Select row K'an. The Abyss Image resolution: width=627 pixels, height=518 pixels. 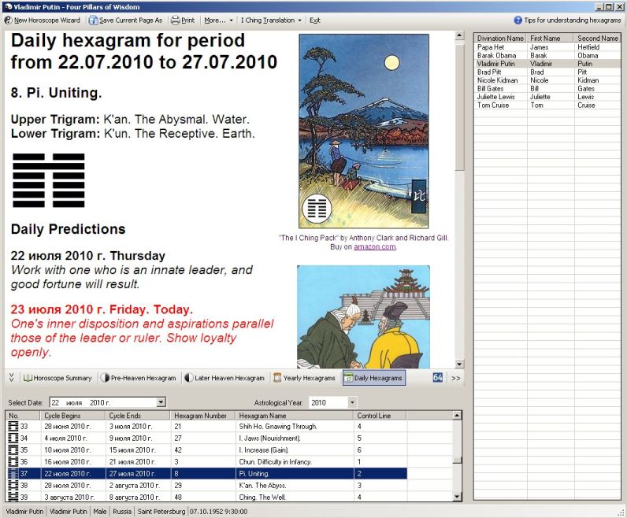tap(206, 485)
